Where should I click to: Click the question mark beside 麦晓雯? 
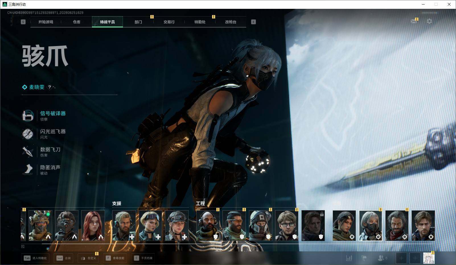[x=50, y=87]
